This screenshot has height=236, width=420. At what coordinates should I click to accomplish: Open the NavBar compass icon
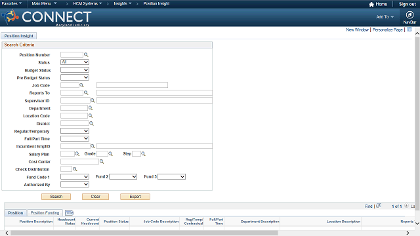[x=409, y=15]
